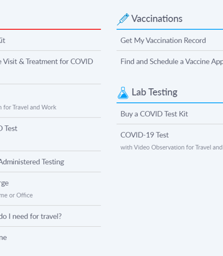Screen dimensions: 223x256
Task: Open Find and Schedule a Vaccine link
Action: tap(172, 61)
